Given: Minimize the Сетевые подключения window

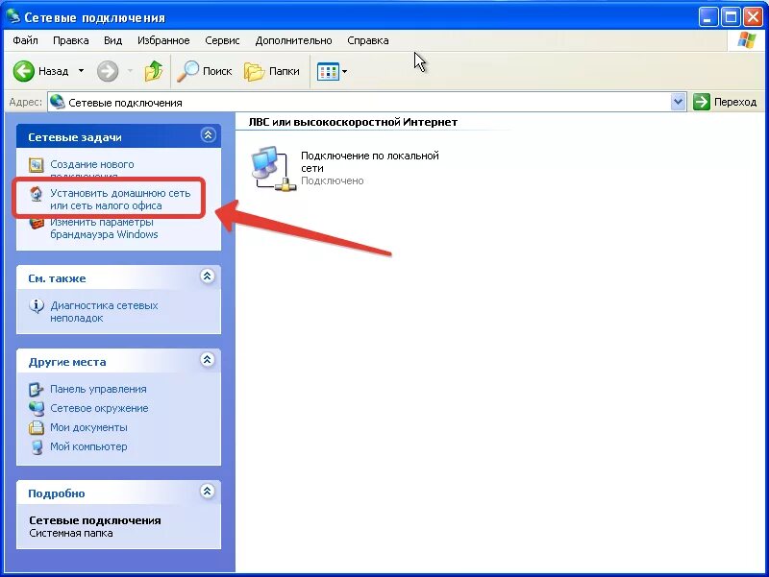Looking at the screenshot, I should click(x=707, y=16).
